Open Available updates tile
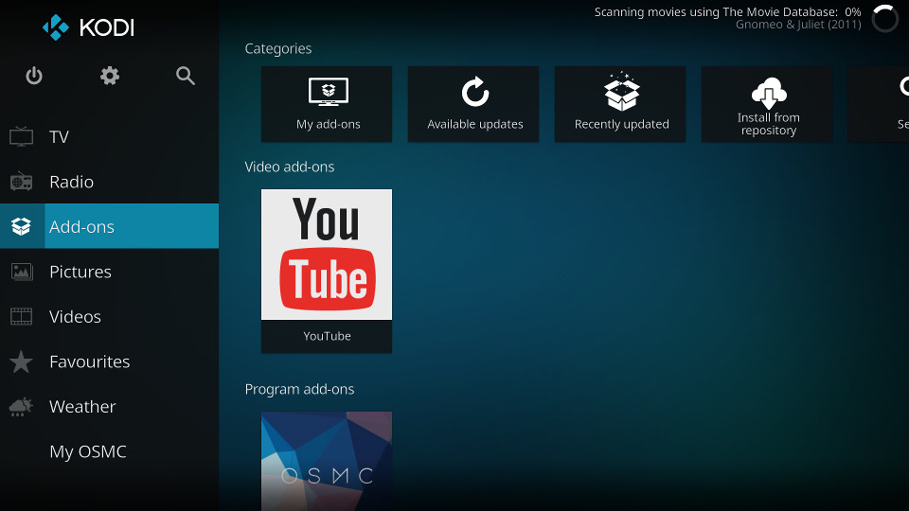 (473, 104)
